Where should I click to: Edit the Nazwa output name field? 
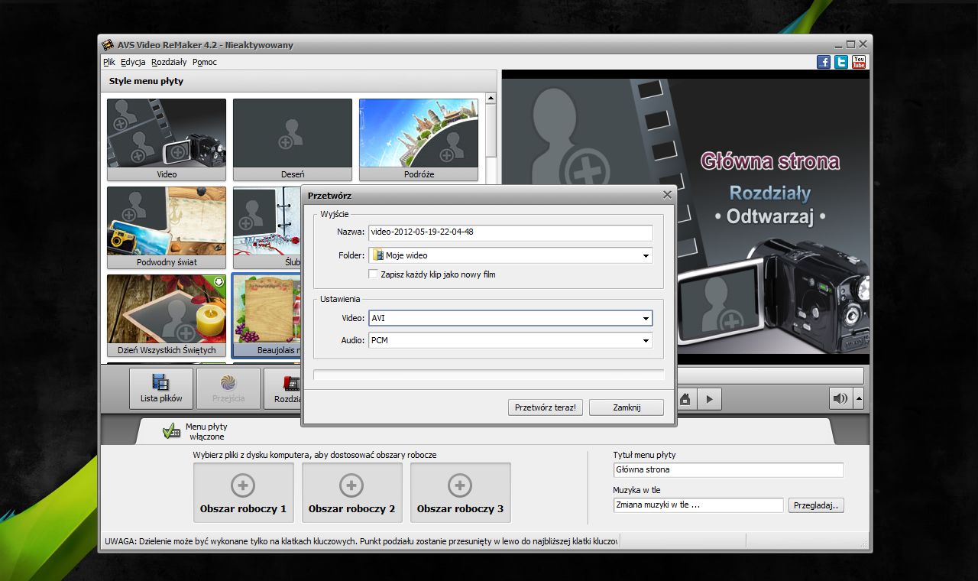click(x=510, y=232)
